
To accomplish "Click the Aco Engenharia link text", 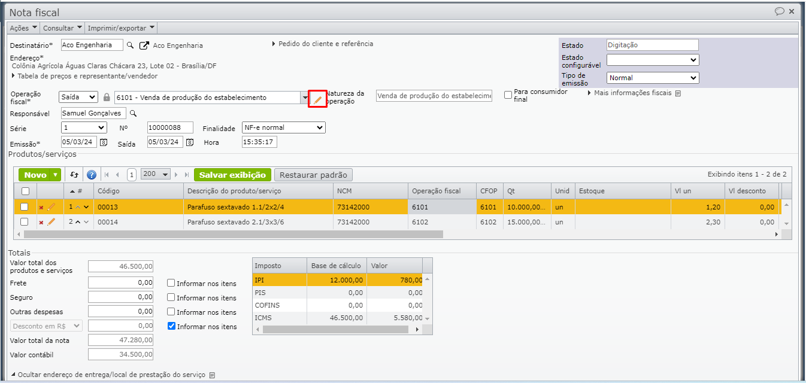I will pos(178,45).
